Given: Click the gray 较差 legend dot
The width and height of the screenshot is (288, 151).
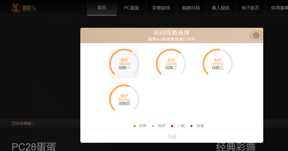Looking at the screenshot, I should coord(191,126).
